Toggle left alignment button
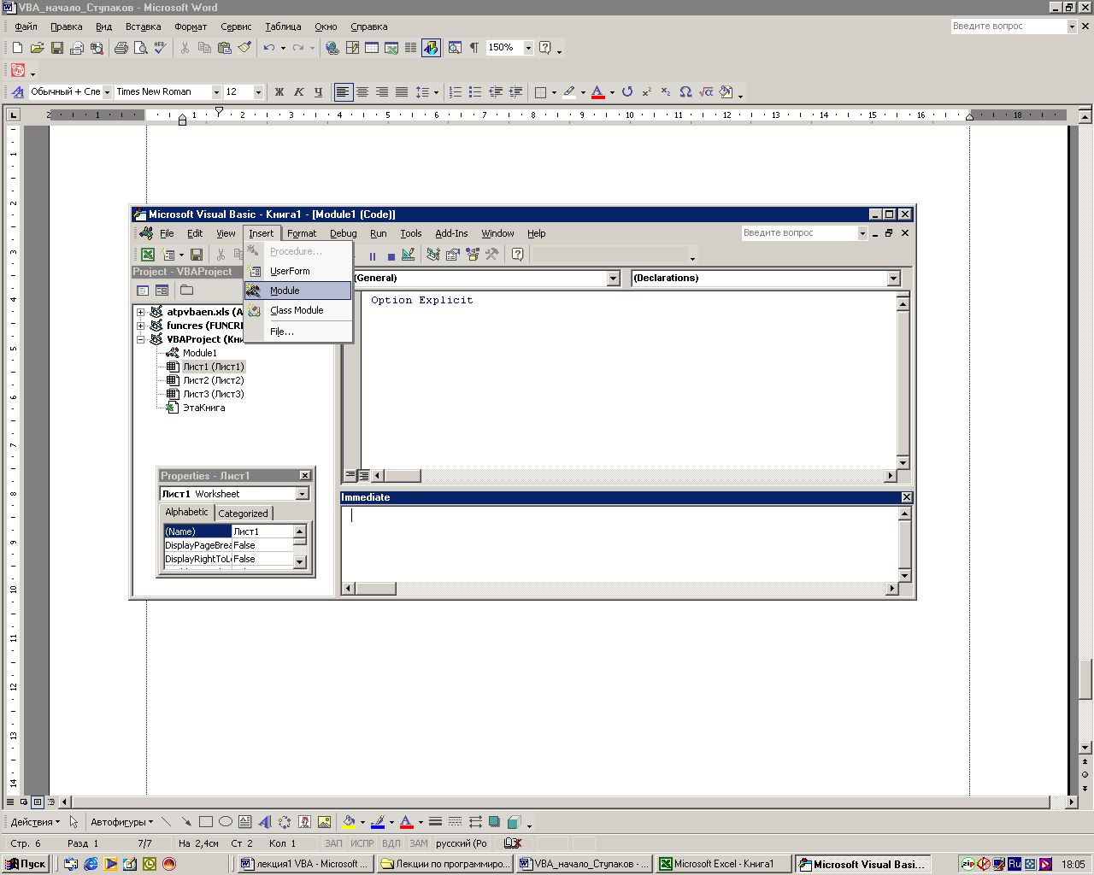The image size is (1094, 875). click(x=343, y=91)
